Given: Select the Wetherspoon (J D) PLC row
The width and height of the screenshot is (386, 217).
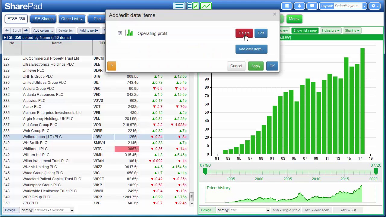Looking at the screenshot, I should [96, 137].
